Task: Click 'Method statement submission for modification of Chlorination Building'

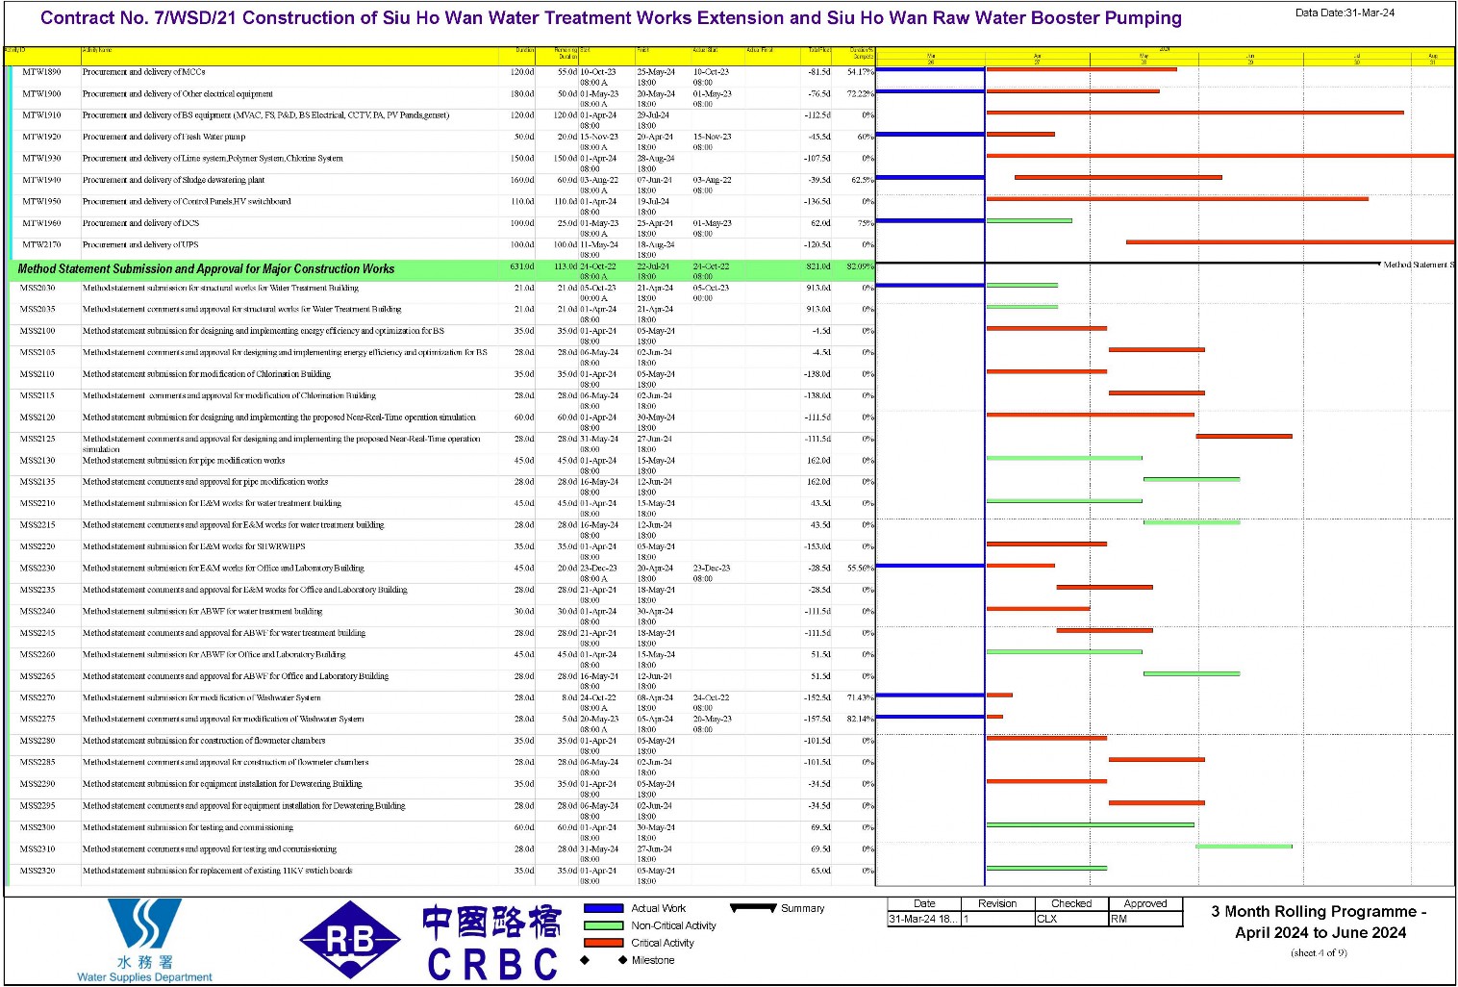Action: click(206, 374)
